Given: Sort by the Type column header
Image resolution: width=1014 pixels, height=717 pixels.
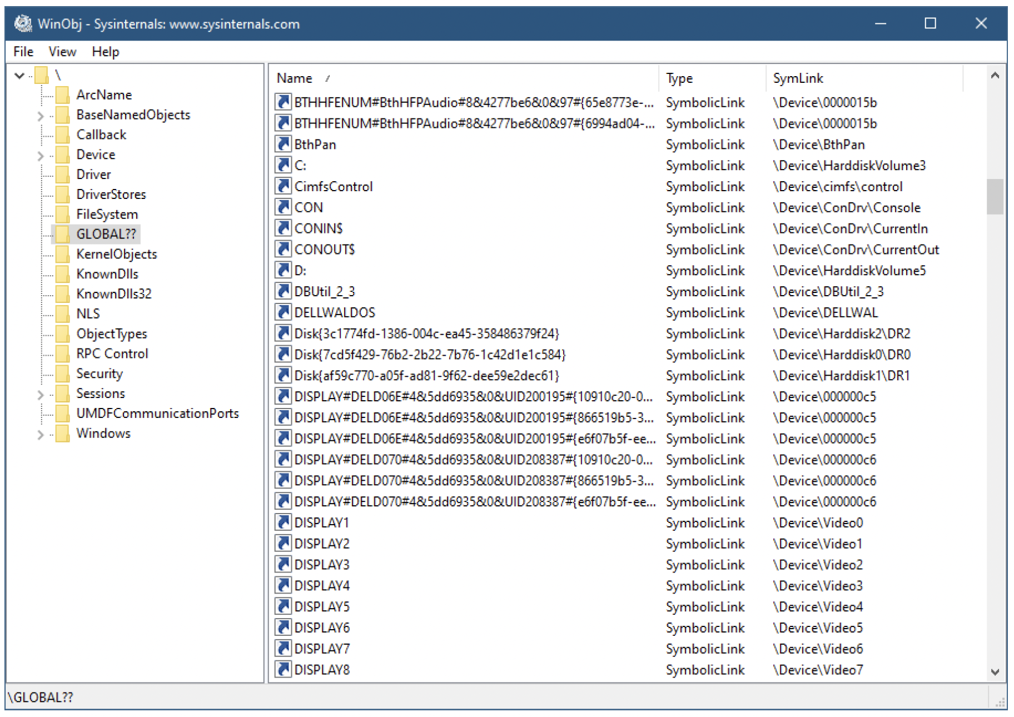Looking at the screenshot, I should 713,78.
